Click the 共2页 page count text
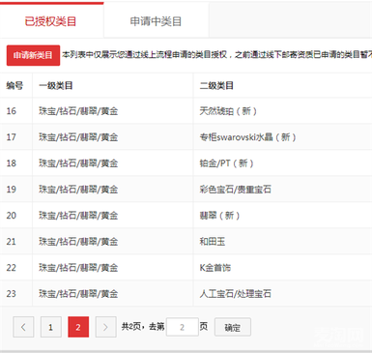Viewport: 372px width, 353px height. tap(130, 327)
